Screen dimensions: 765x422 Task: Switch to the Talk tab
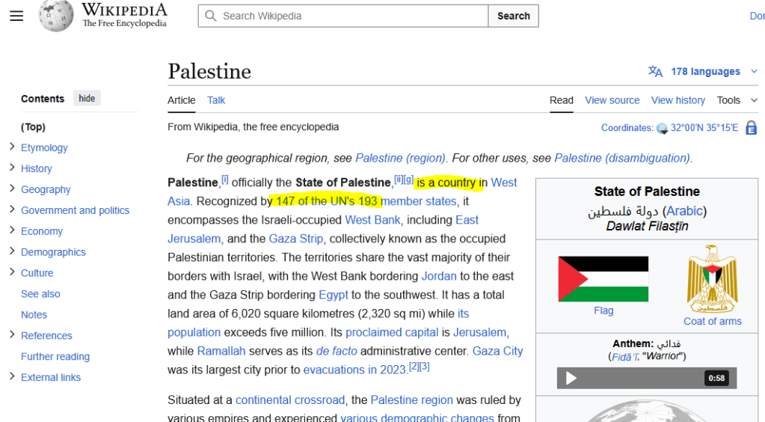click(216, 100)
